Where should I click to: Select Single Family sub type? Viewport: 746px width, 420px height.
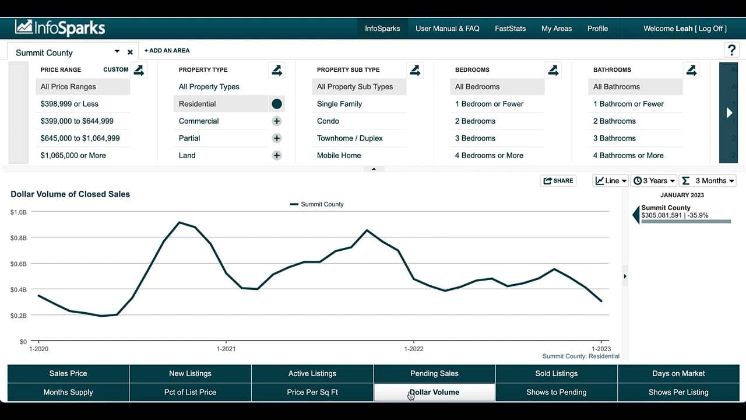coord(359,104)
